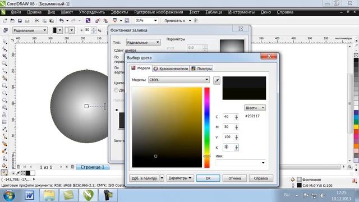Select the Zoom magnifier tool
The height and width of the screenshot is (202, 359).
4,63
